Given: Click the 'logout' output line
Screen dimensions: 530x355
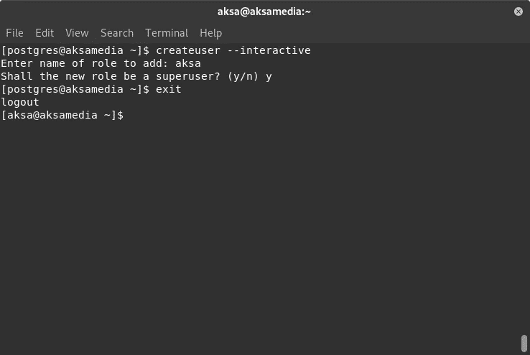Looking at the screenshot, I should click(20, 103).
